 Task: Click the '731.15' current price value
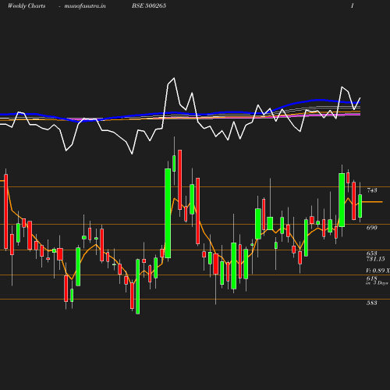(375, 259)
